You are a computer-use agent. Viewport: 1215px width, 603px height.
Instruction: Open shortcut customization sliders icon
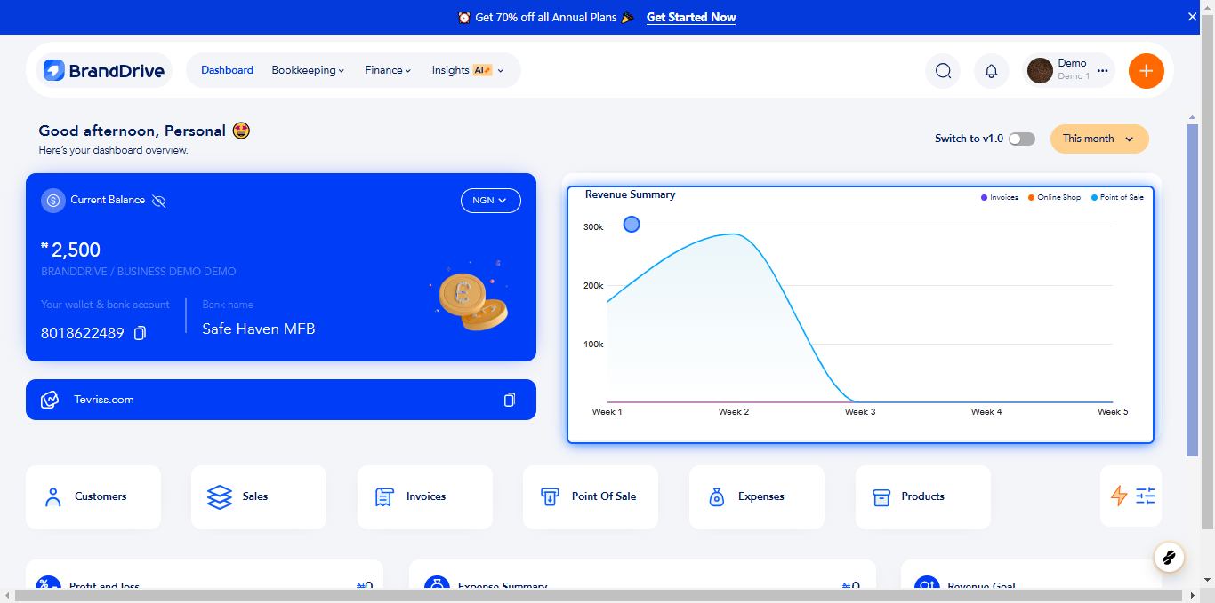[x=1145, y=496]
